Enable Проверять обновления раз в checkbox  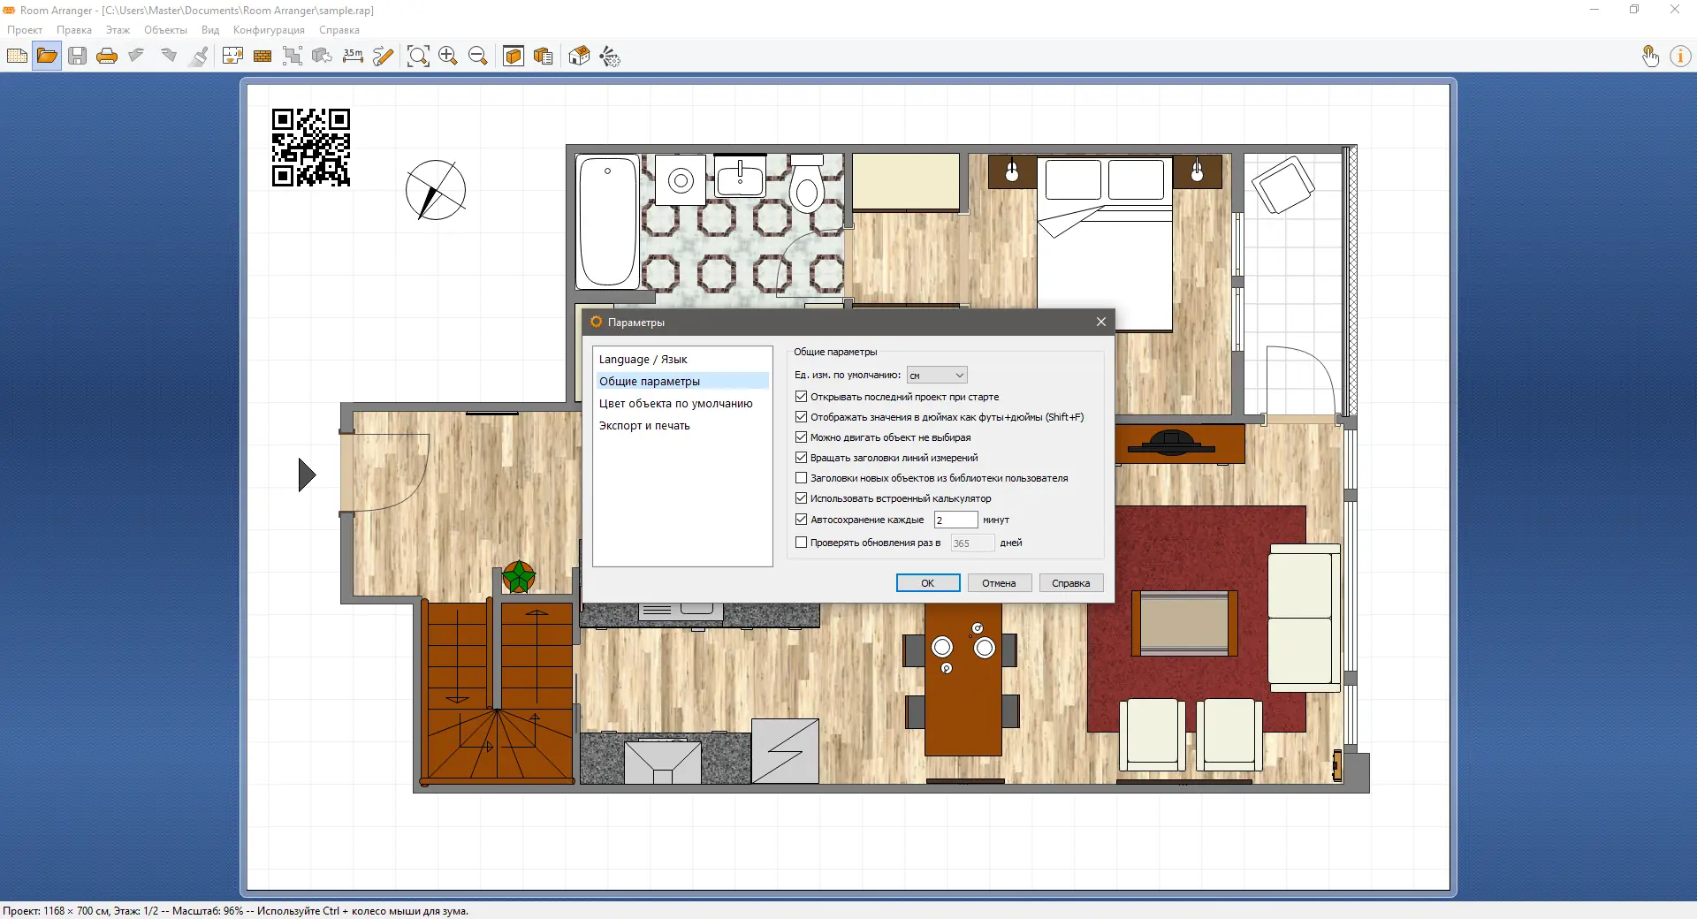tap(802, 543)
